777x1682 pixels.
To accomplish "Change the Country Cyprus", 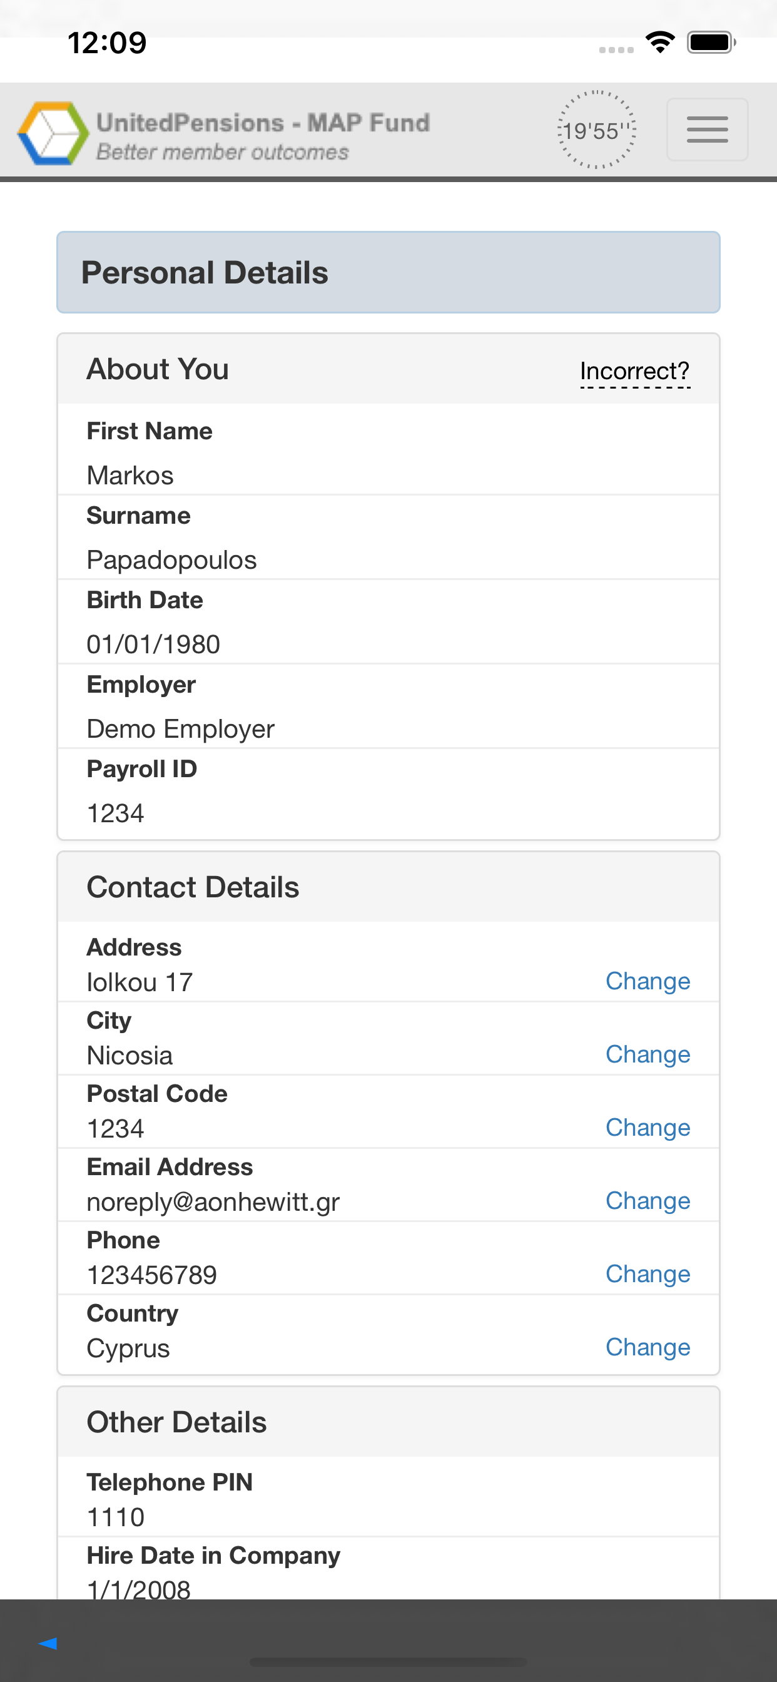I will (647, 1347).
